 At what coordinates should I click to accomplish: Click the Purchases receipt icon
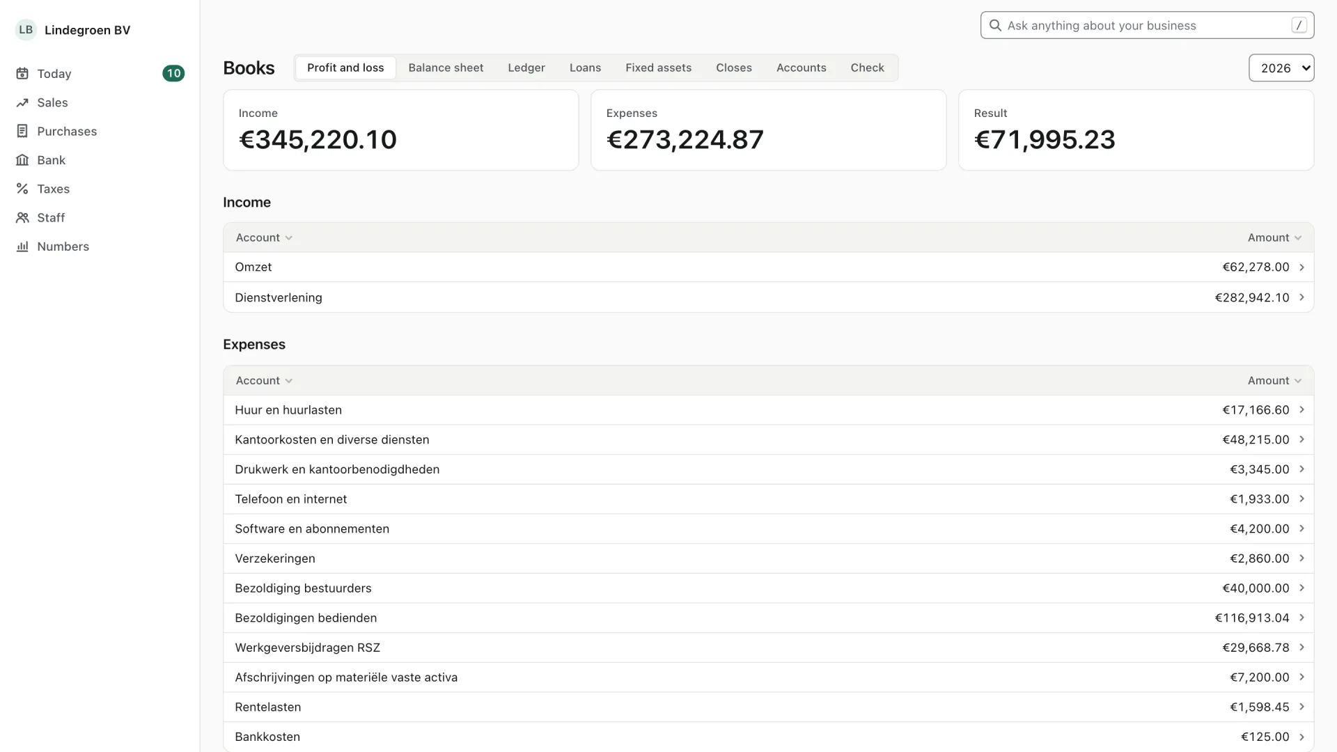(22, 131)
